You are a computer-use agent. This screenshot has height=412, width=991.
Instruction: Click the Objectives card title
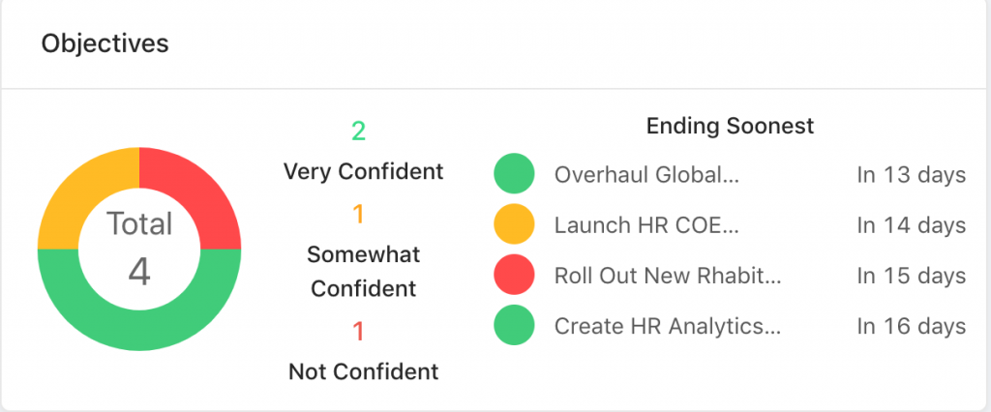click(x=105, y=44)
